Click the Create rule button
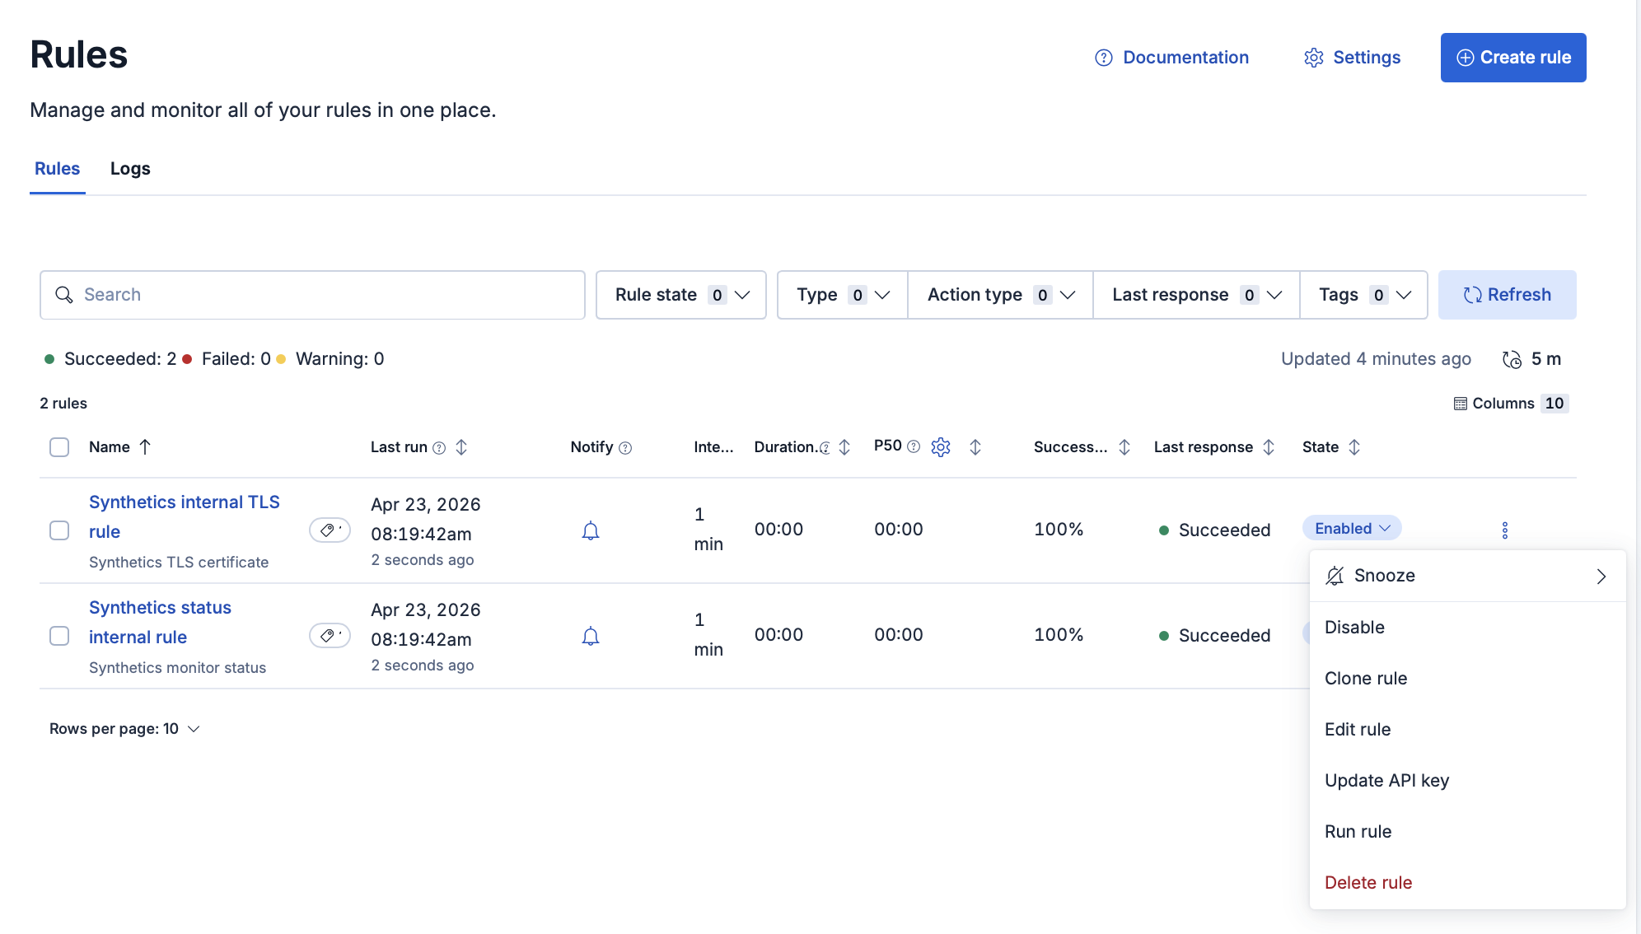The height and width of the screenshot is (934, 1641). click(x=1512, y=57)
